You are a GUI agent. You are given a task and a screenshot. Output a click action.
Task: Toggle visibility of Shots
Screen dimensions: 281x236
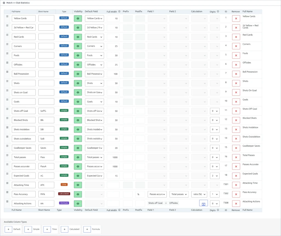pos(78,83)
